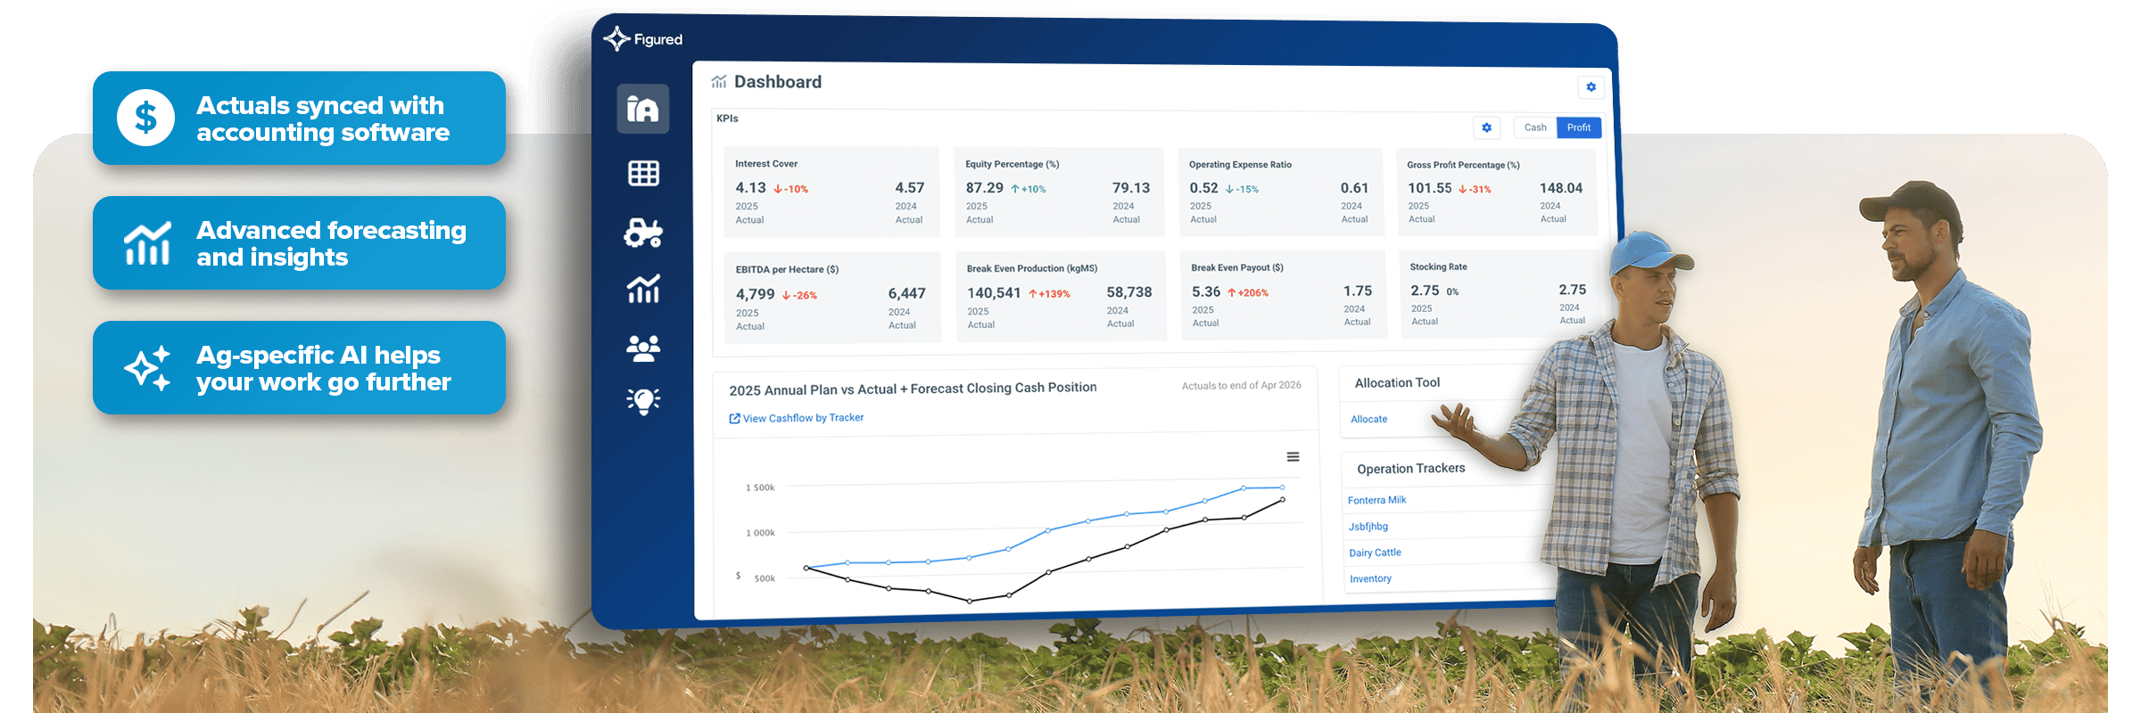Open the chart hamburger menu icon
Viewport: 2141px width, 713px height.
[1293, 457]
